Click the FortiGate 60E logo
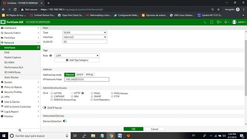Screen dimensions: 247x139 (12, 22)
